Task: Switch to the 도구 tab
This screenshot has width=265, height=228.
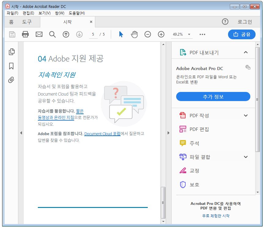Action: (x=27, y=22)
